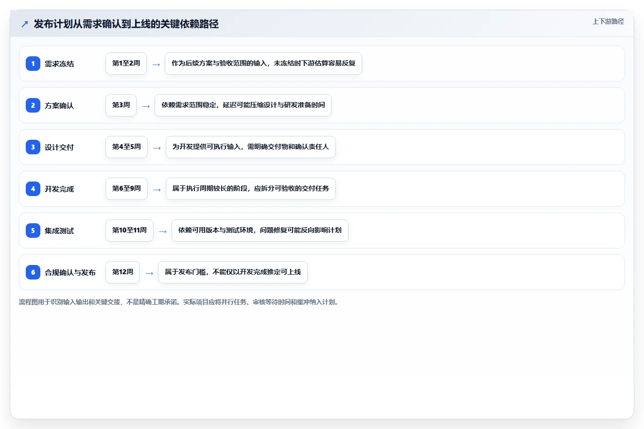Select the 第4至5周 week chip

coord(126,147)
